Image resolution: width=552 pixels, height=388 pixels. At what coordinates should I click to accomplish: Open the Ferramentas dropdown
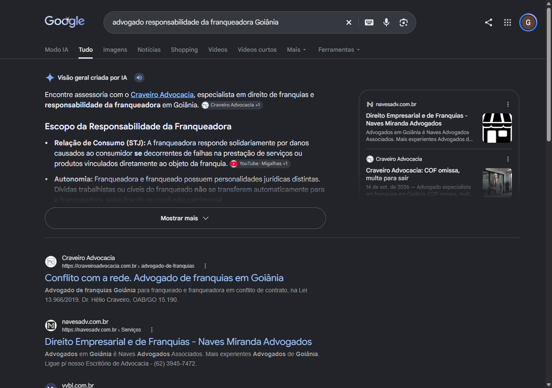pos(339,50)
